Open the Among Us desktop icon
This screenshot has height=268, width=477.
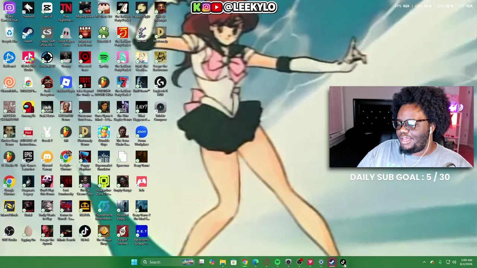(28, 110)
